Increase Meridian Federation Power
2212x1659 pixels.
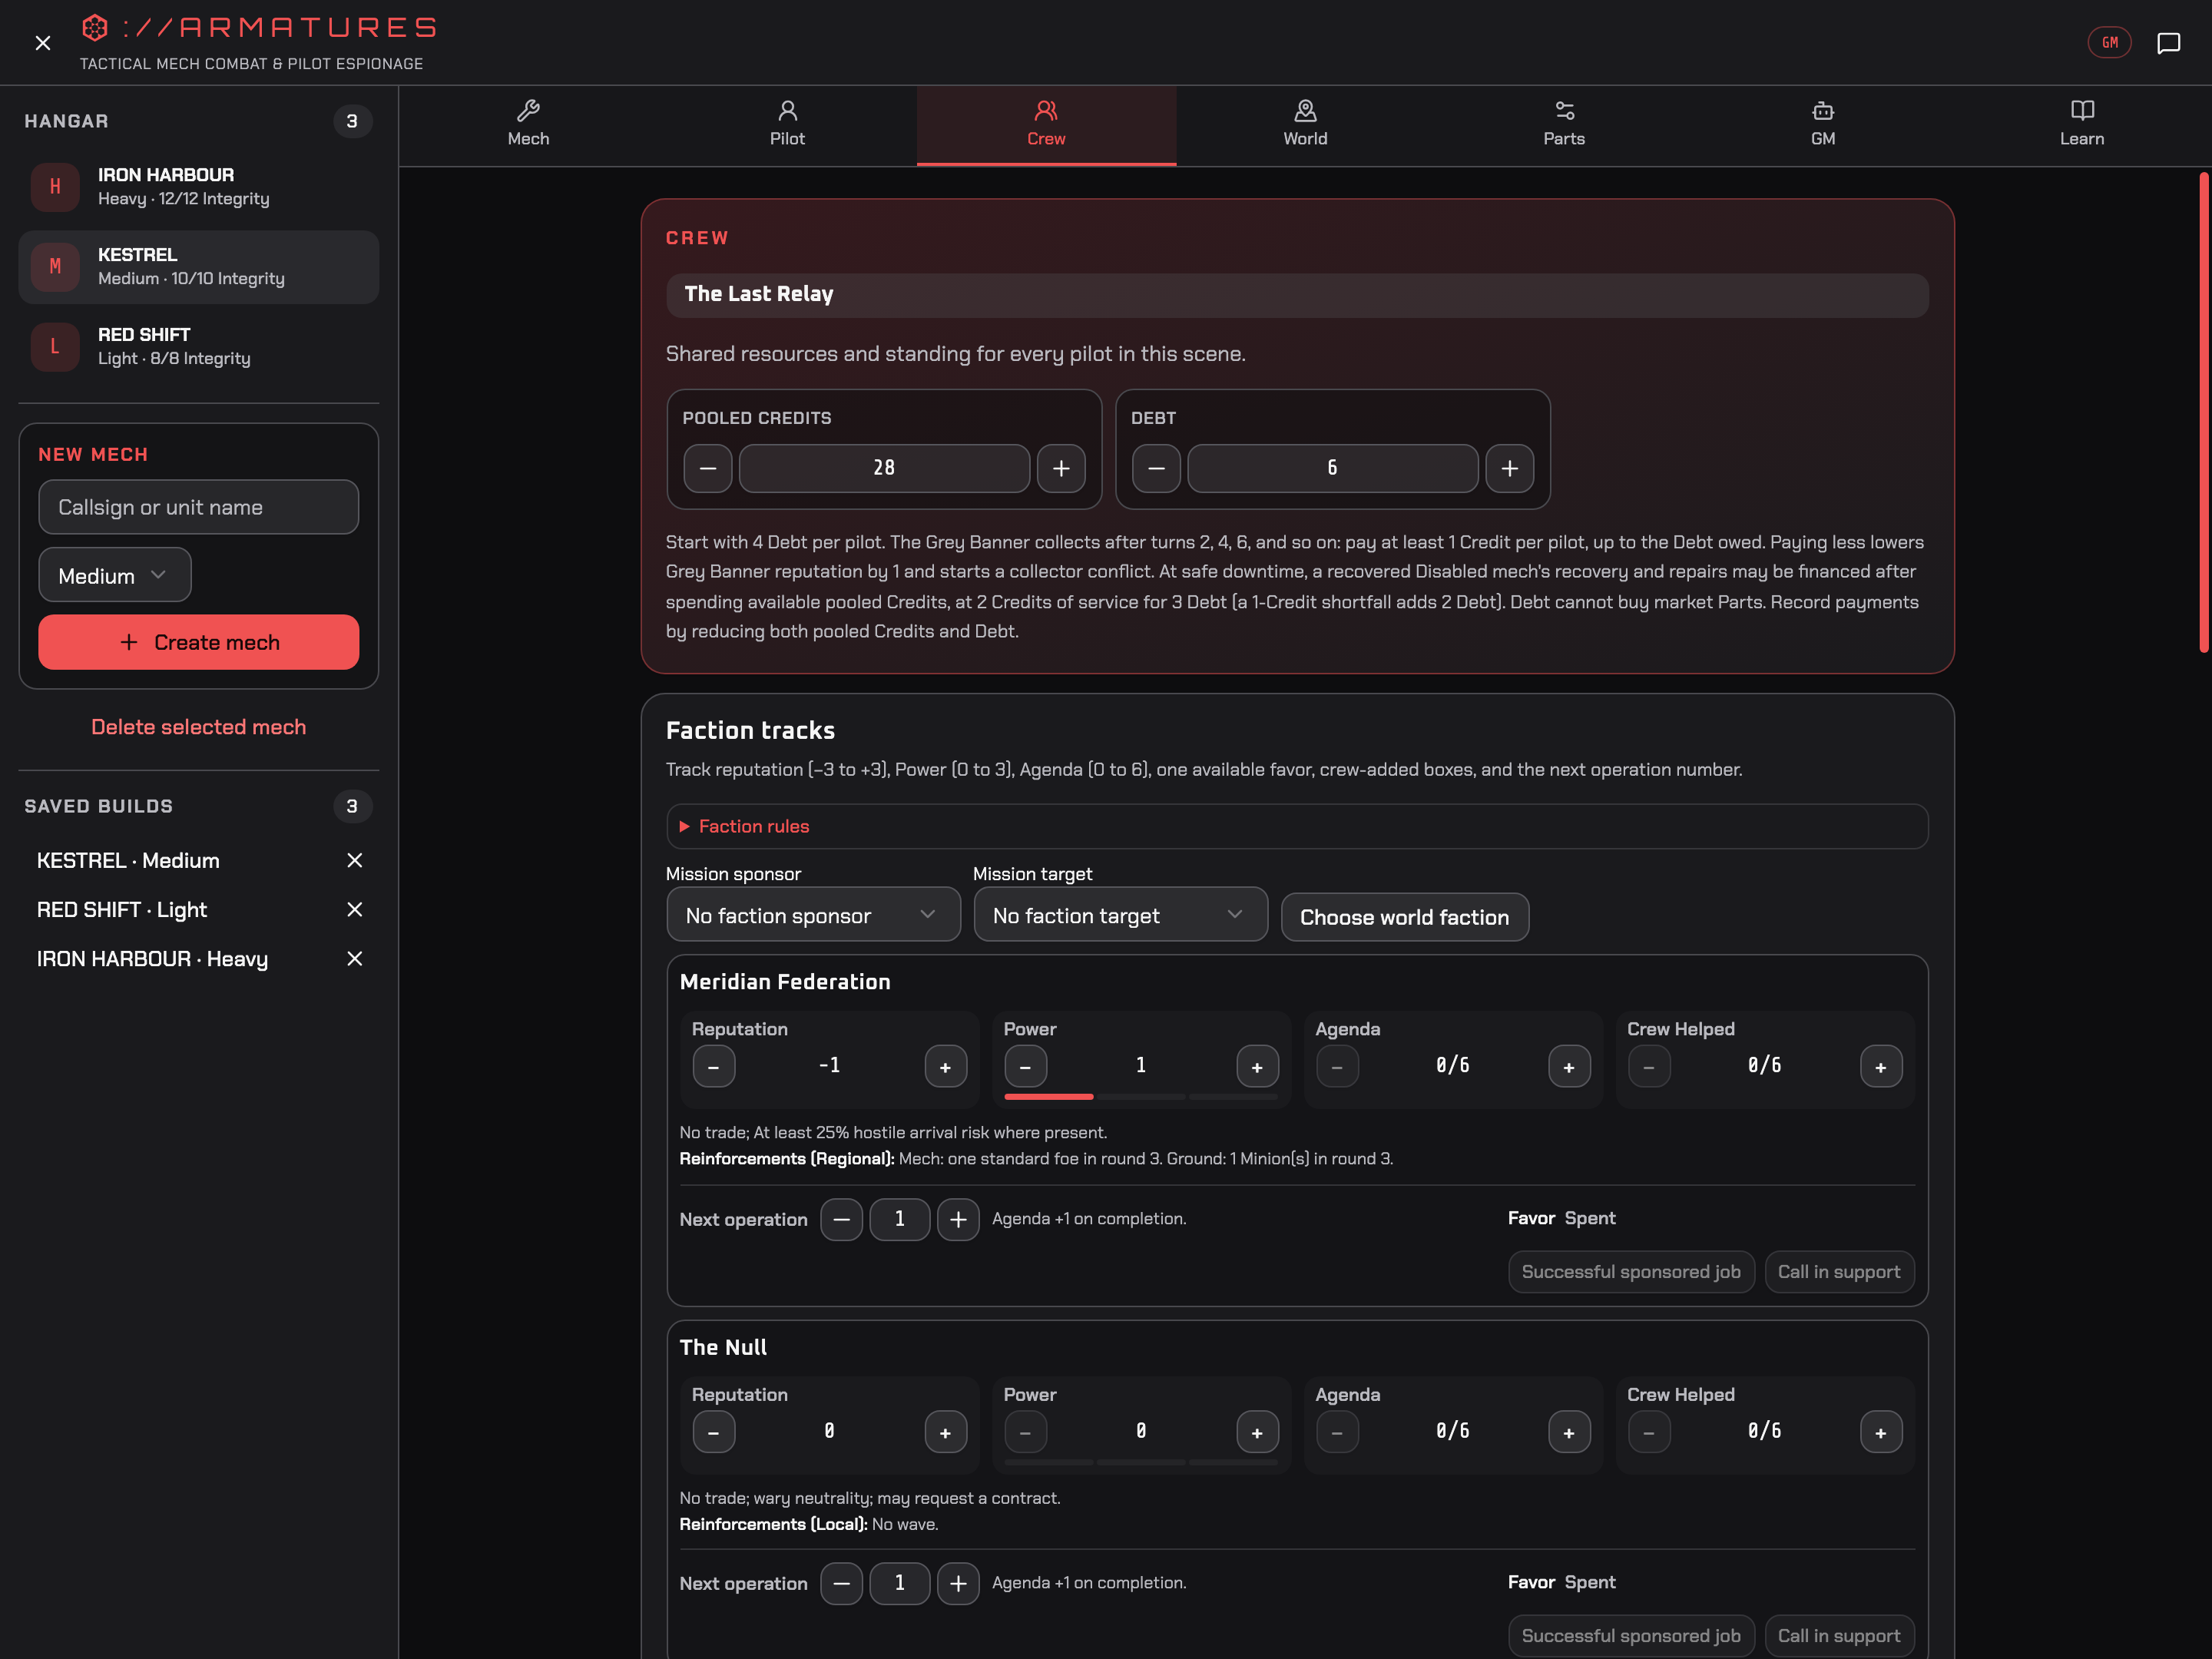1257,1067
